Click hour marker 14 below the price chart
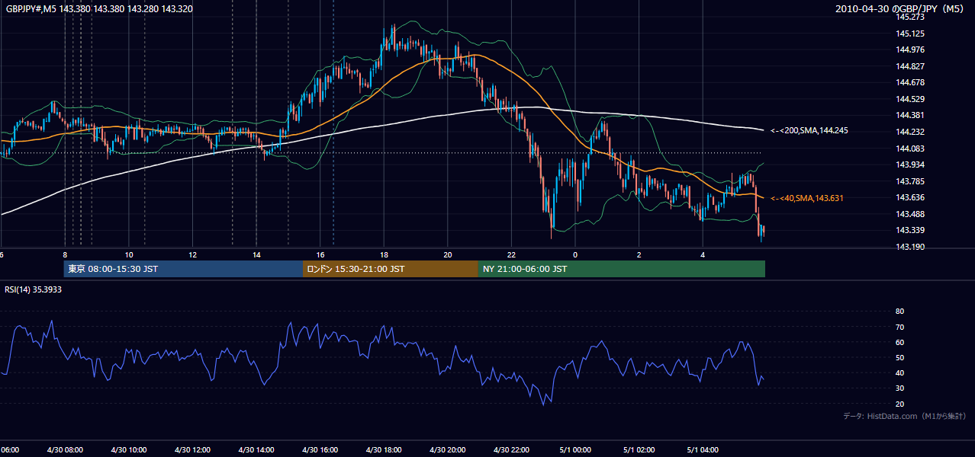The height and width of the screenshot is (457, 975). pyautogui.click(x=256, y=254)
